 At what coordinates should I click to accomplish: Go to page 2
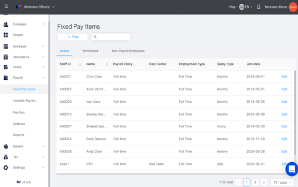[255, 182]
